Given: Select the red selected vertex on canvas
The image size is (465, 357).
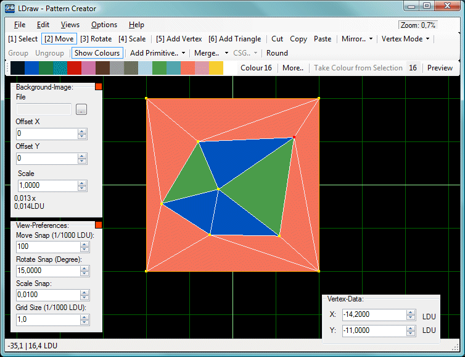Looking at the screenshot, I should pyautogui.click(x=294, y=137).
